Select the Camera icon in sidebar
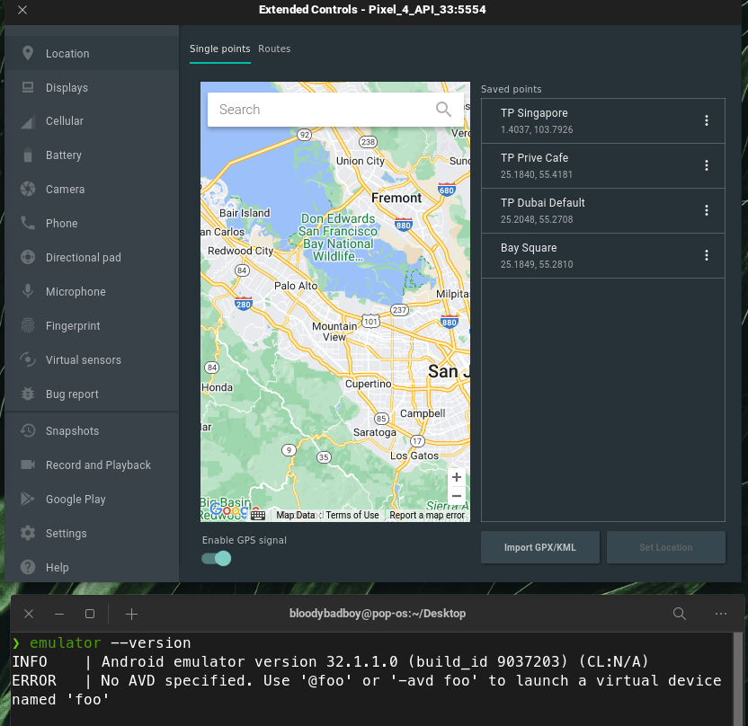Screen dimensions: 748x726 28,190
